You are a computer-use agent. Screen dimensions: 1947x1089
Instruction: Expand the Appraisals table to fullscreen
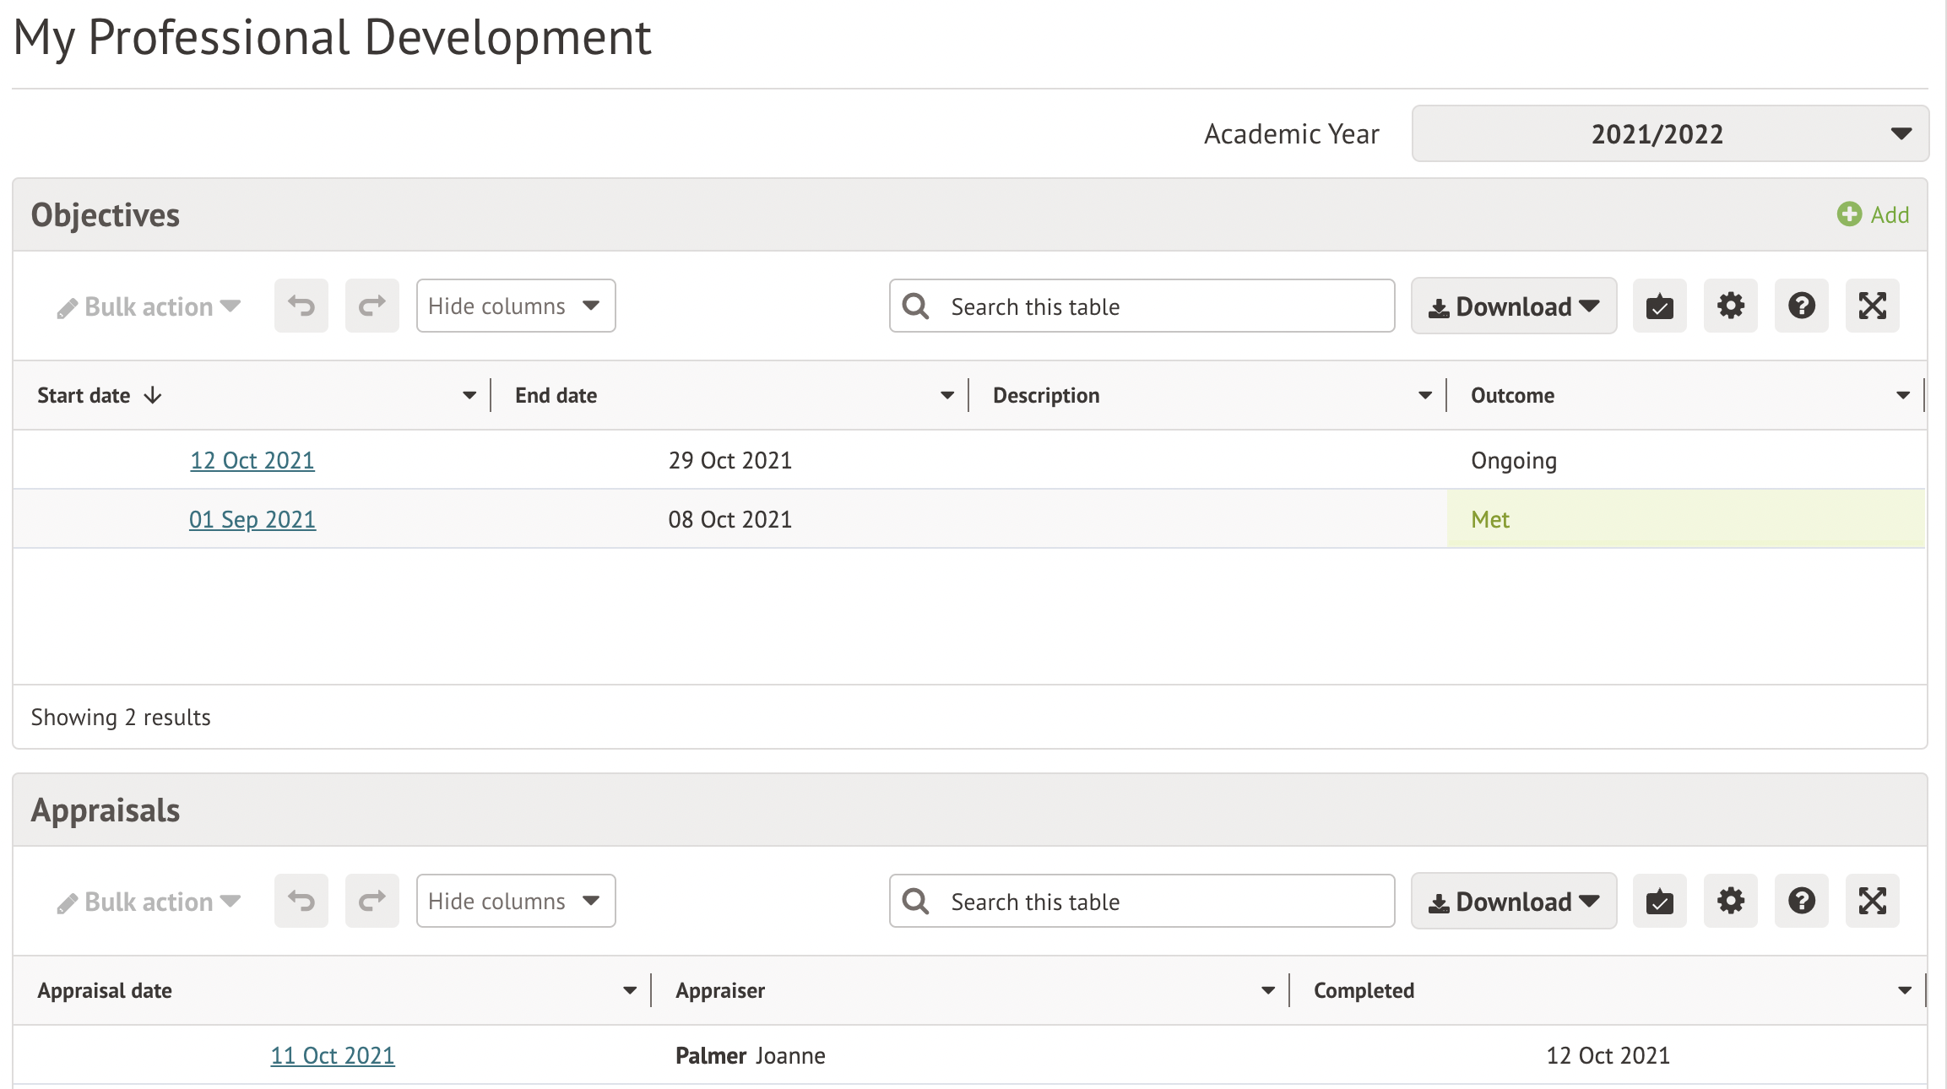pyautogui.click(x=1872, y=901)
